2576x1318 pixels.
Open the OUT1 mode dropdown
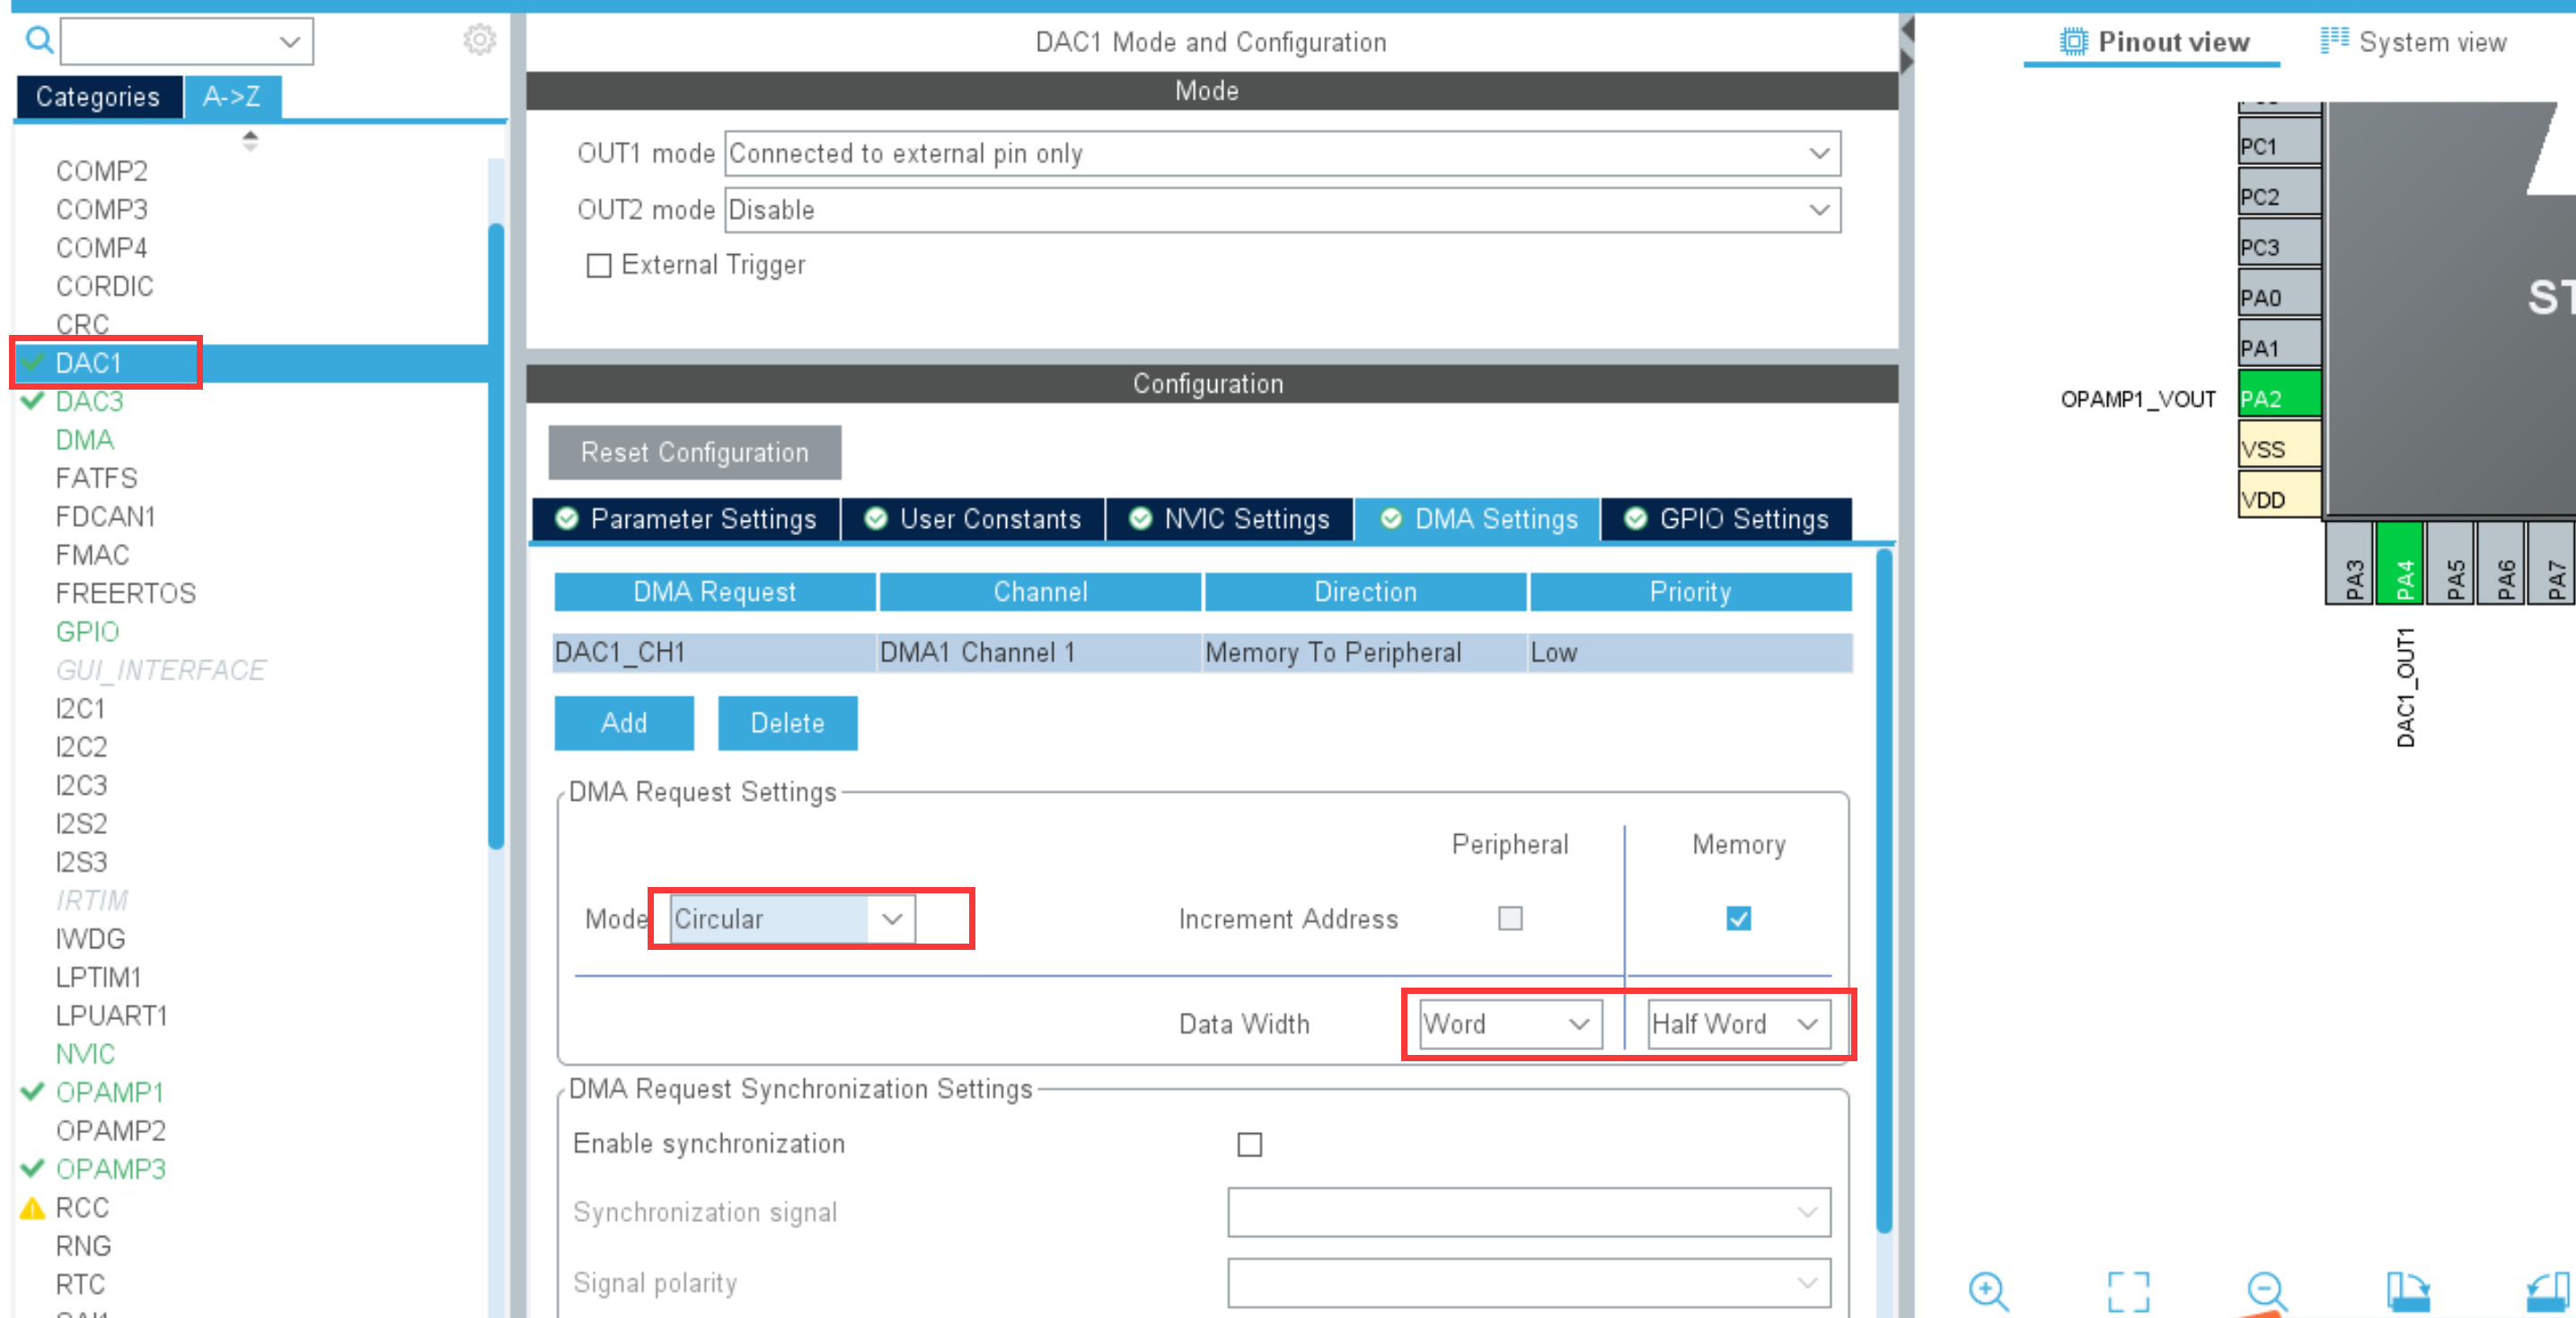click(x=1281, y=154)
